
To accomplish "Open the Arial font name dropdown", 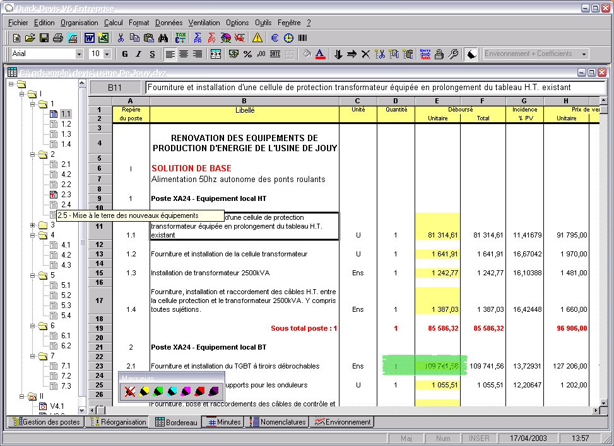I will [x=79, y=54].
